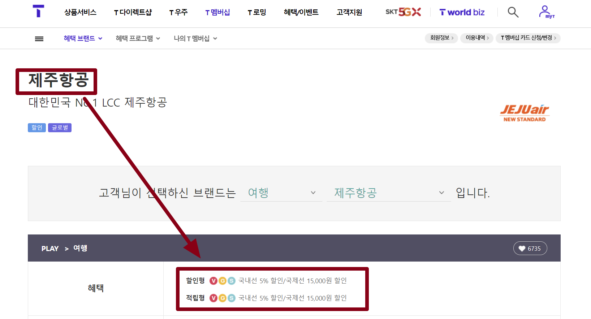Click the 제주항공 page heading

[58, 80]
